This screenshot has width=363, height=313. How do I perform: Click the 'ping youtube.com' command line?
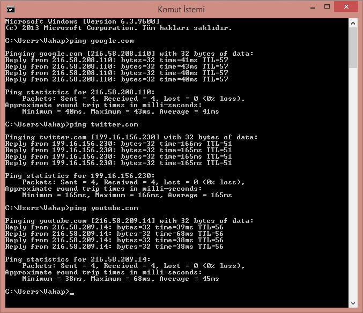pyautogui.click(x=71, y=208)
